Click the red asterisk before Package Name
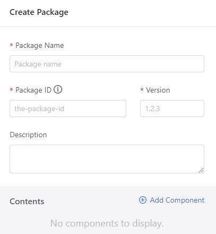This screenshot has width=216, height=234. click(11, 45)
